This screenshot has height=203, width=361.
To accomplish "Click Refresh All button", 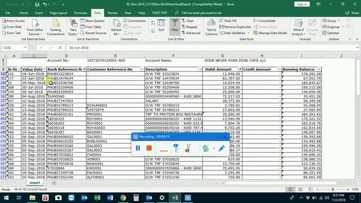I will click(x=116, y=28).
